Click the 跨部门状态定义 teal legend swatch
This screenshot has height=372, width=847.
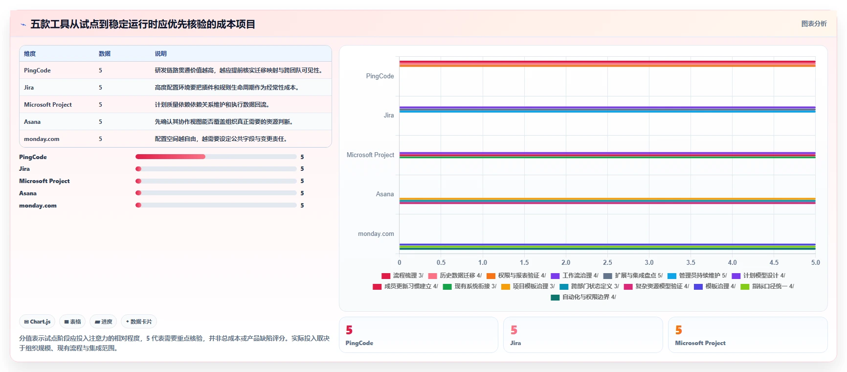[x=564, y=286]
